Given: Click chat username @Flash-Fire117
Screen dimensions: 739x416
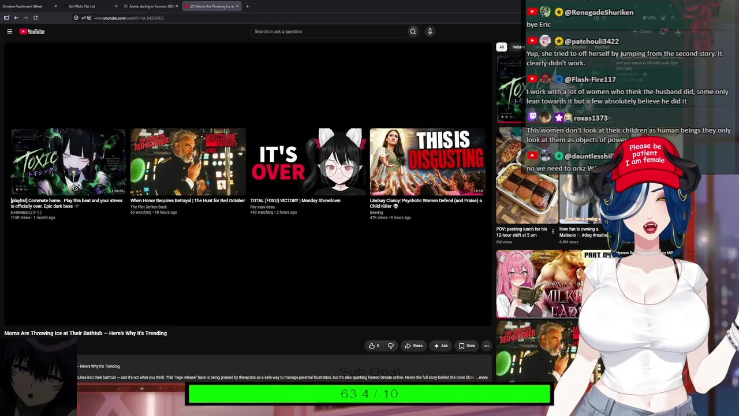Looking at the screenshot, I should pyautogui.click(x=589, y=79).
